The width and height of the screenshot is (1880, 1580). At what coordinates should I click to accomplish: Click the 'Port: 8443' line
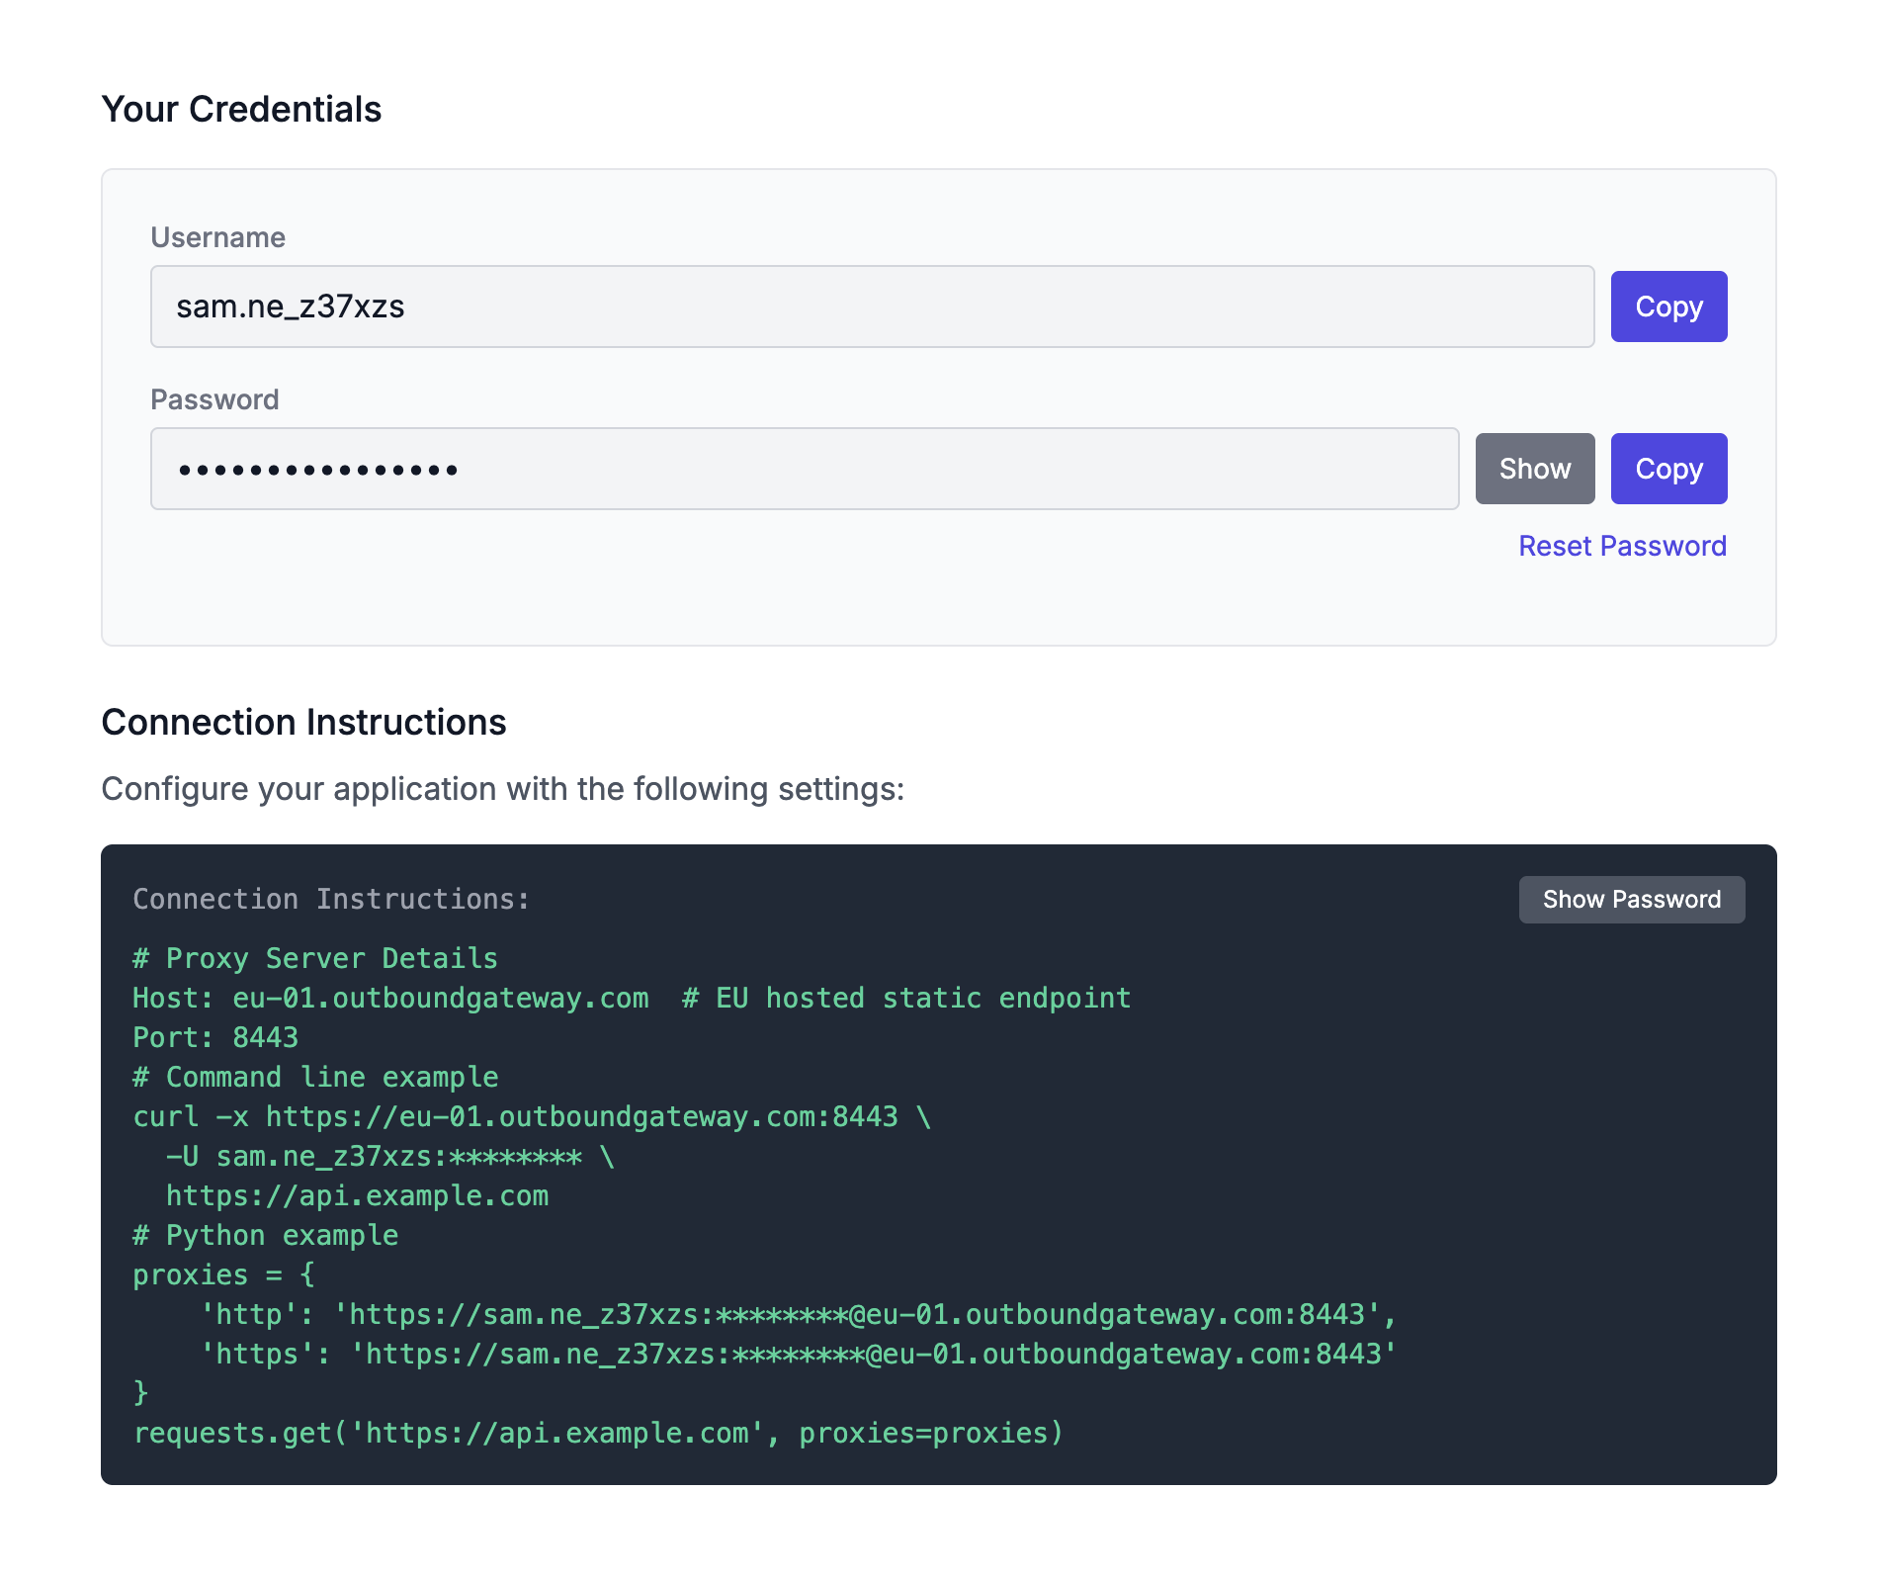pos(215,1037)
